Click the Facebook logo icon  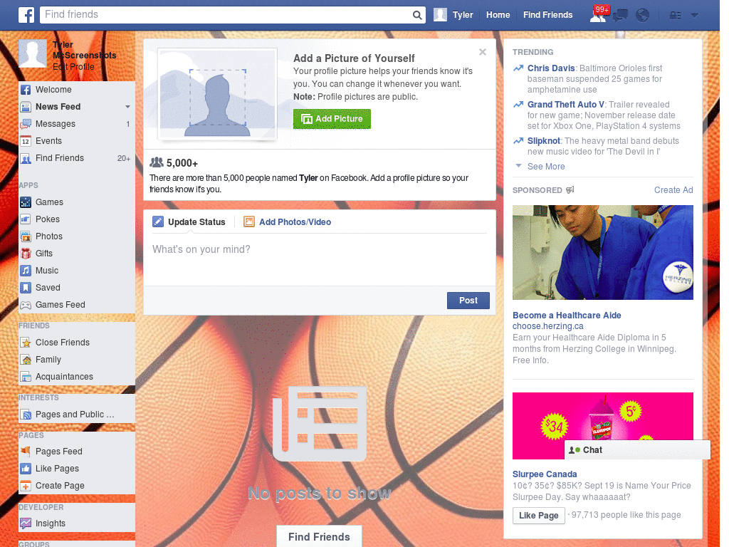[26, 15]
